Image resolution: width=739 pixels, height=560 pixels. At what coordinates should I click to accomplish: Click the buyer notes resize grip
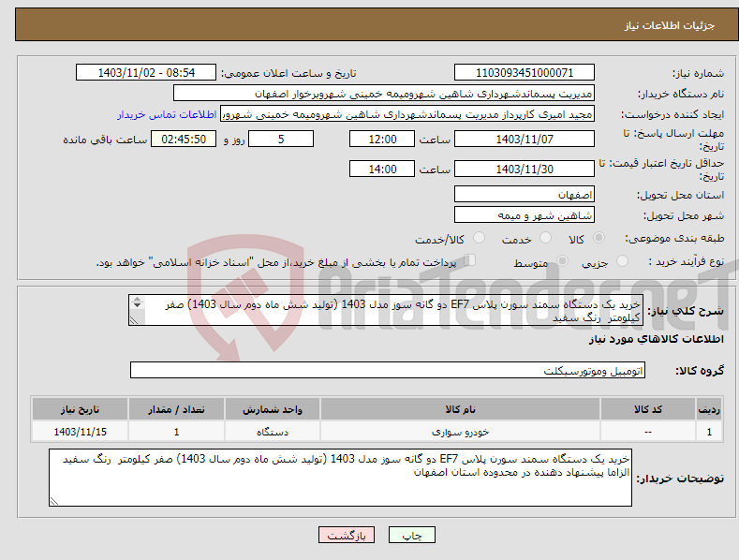point(54,502)
